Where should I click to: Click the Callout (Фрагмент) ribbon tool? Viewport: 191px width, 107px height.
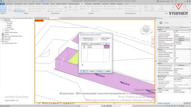[76, 8]
